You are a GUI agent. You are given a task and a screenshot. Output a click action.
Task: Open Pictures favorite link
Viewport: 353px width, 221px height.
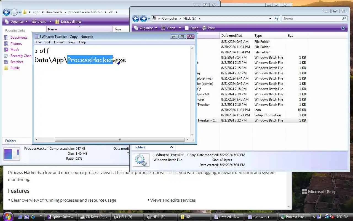(x=16, y=44)
